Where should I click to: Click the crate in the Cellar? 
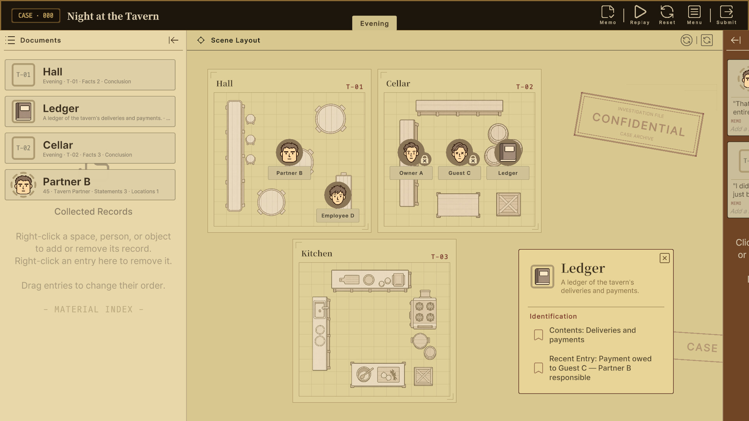tap(508, 204)
